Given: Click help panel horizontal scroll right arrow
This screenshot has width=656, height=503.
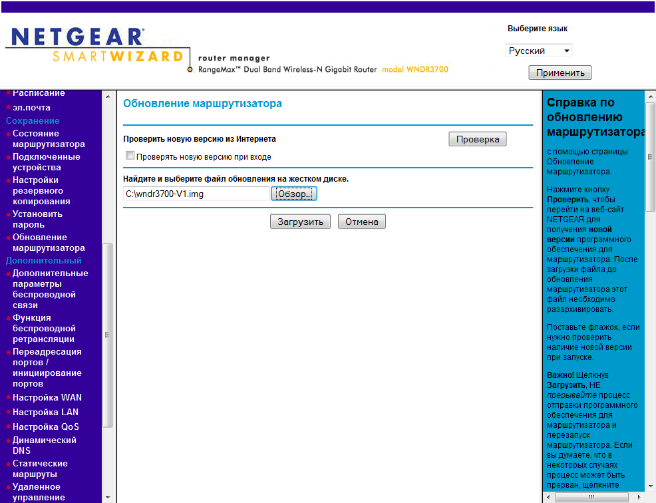Looking at the screenshot, I should click(x=639, y=497).
